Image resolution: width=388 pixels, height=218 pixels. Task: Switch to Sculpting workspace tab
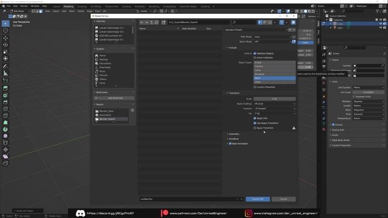[82, 7]
